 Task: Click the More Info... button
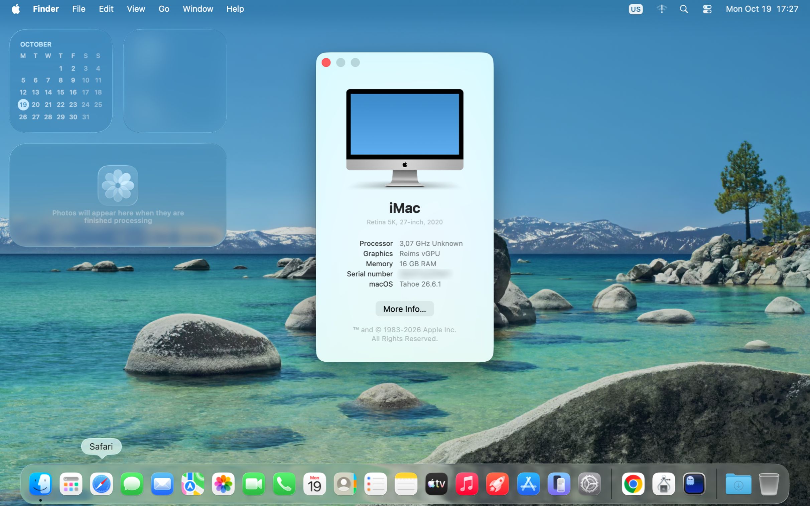coord(404,309)
